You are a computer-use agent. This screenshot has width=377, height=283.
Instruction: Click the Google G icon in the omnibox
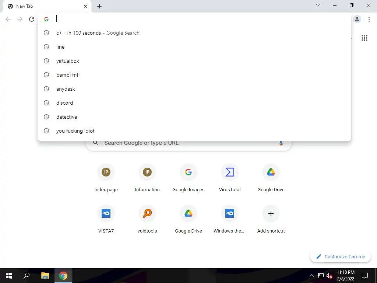(x=46, y=19)
